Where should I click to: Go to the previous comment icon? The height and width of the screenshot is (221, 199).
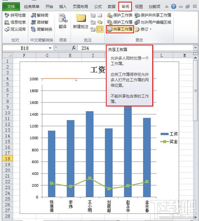(93, 22)
